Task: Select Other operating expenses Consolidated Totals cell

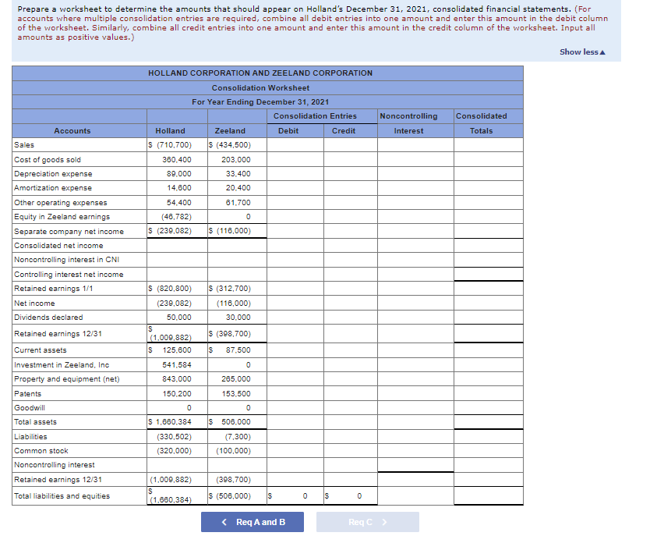Action: pos(489,202)
